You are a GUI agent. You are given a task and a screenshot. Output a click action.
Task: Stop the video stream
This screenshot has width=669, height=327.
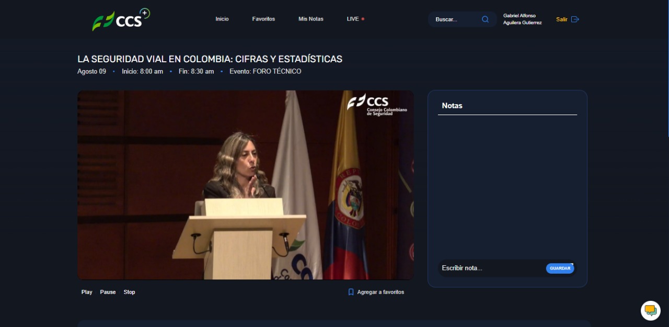coord(129,292)
